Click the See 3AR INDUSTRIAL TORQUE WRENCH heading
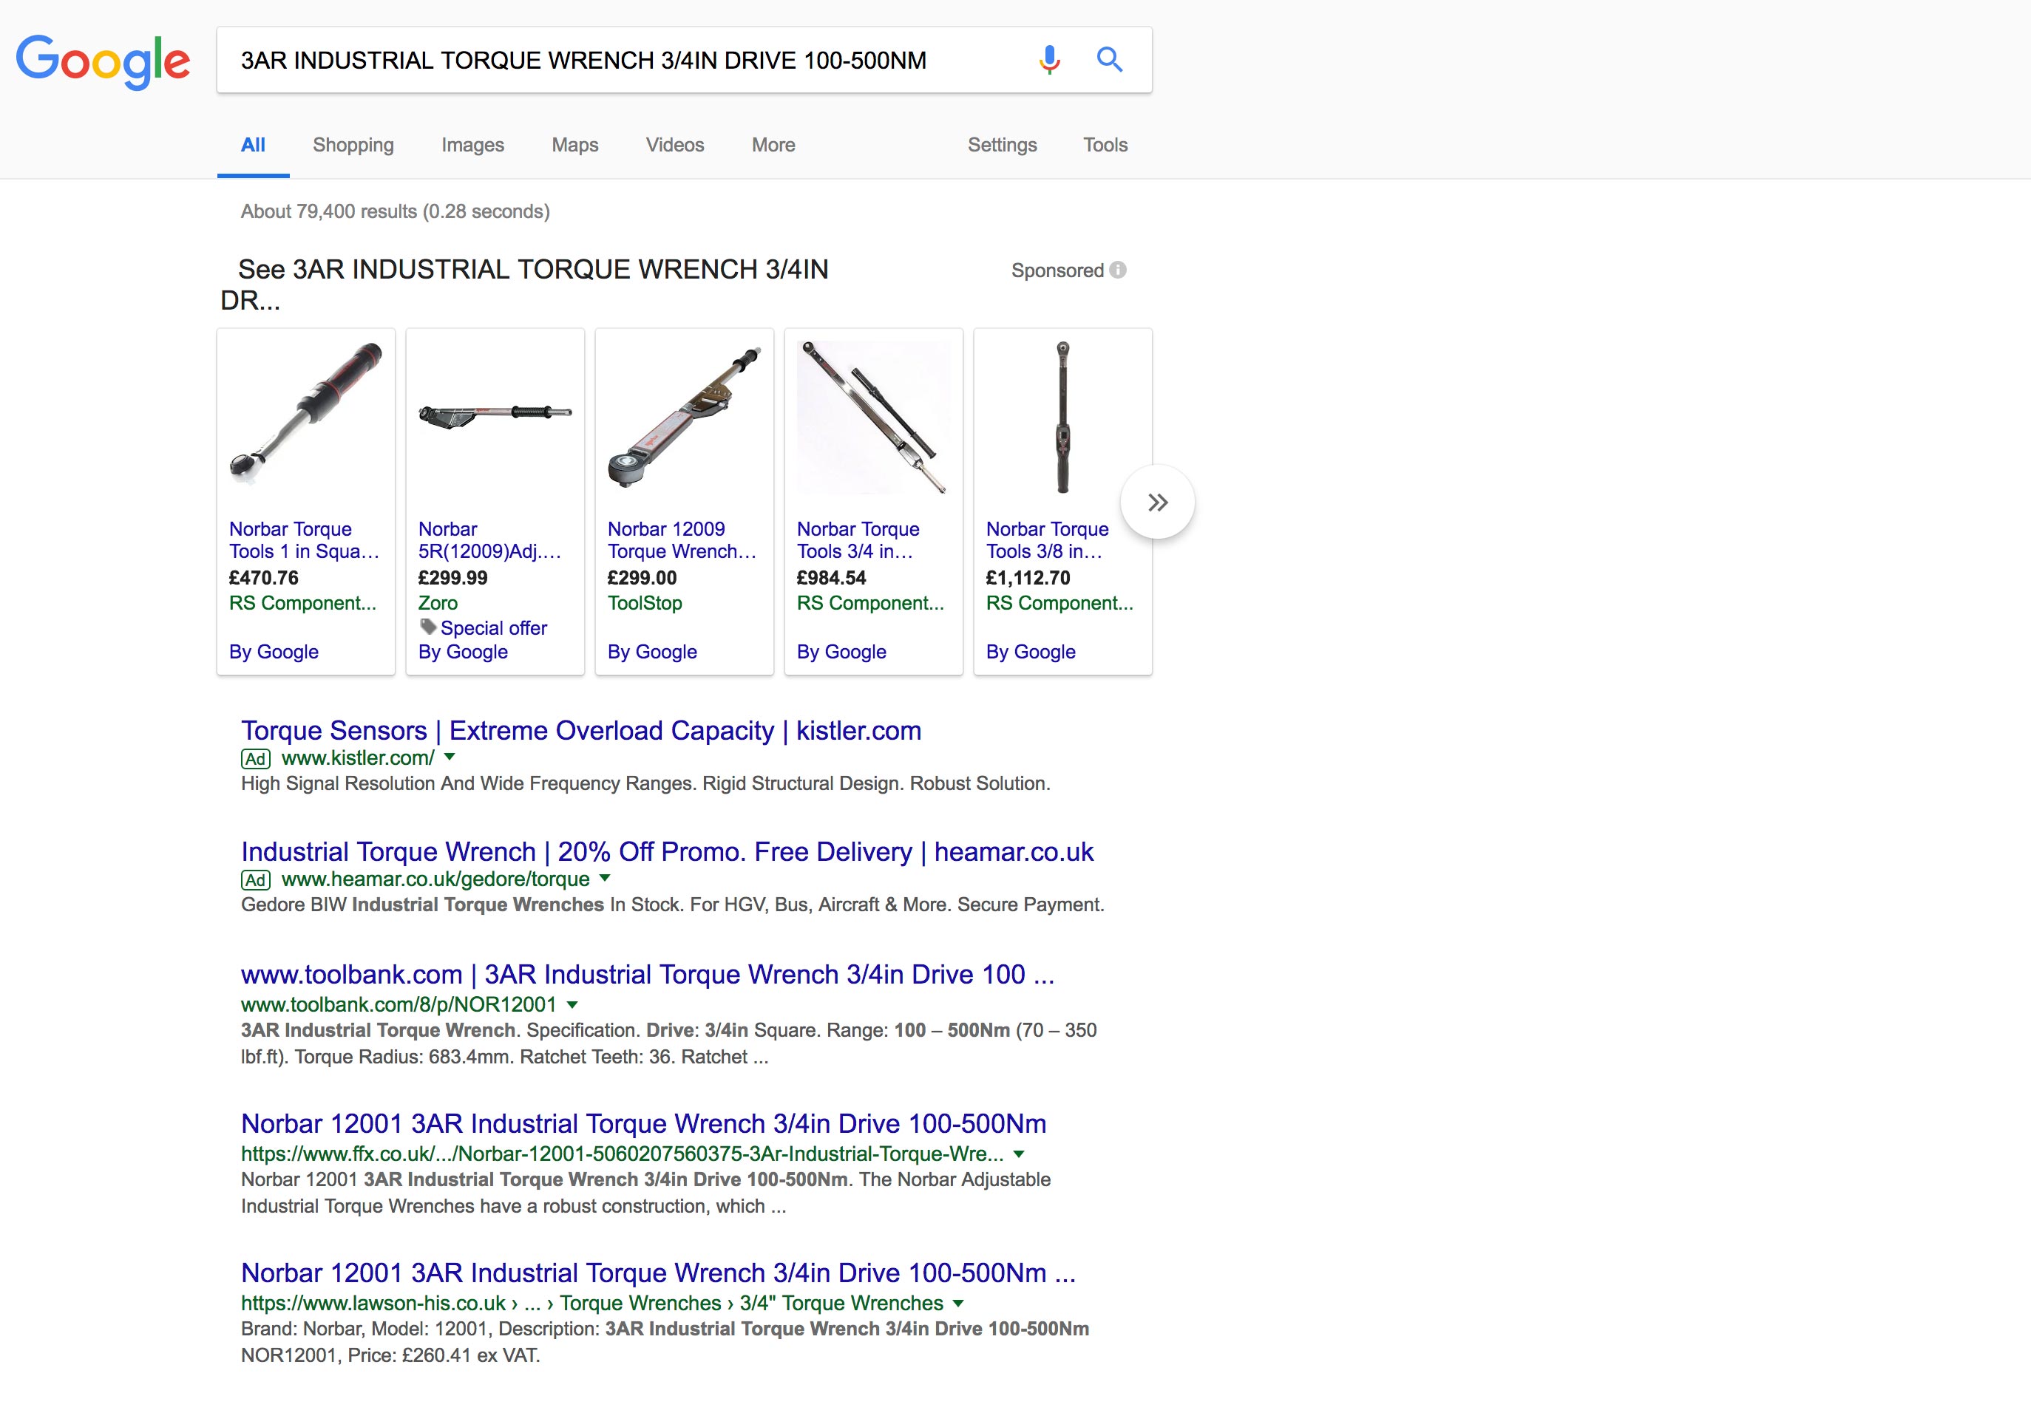2031x1410 pixels. [x=524, y=285]
